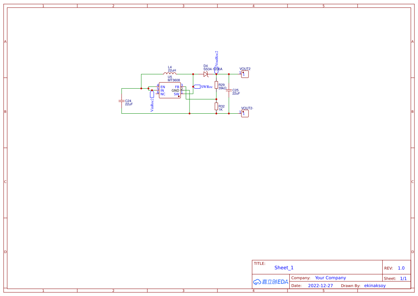
Task: Select the Sheet 1/1 field
Action: (403, 278)
